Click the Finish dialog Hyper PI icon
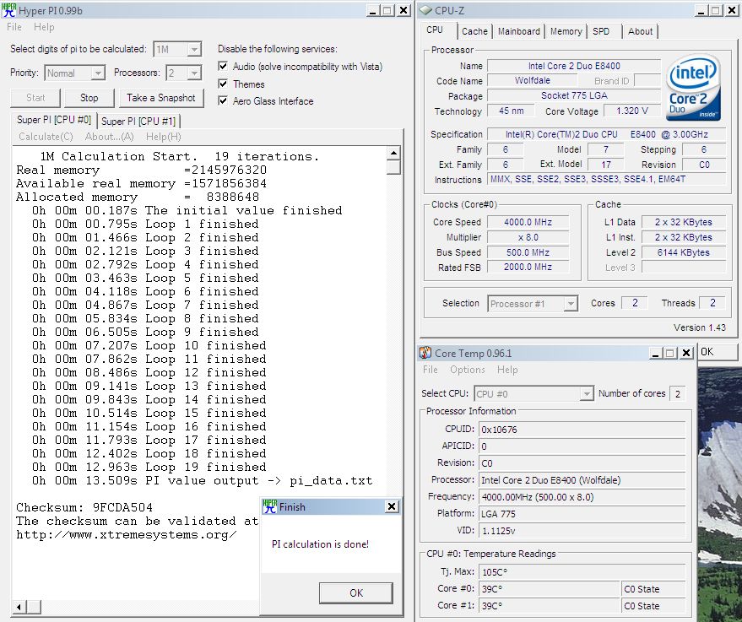The image size is (742, 622). click(270, 506)
